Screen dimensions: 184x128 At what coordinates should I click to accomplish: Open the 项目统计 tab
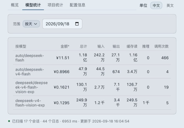click(x=55, y=5)
